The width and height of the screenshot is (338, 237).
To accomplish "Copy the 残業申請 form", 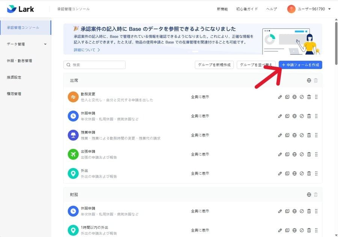I will pos(287,135).
